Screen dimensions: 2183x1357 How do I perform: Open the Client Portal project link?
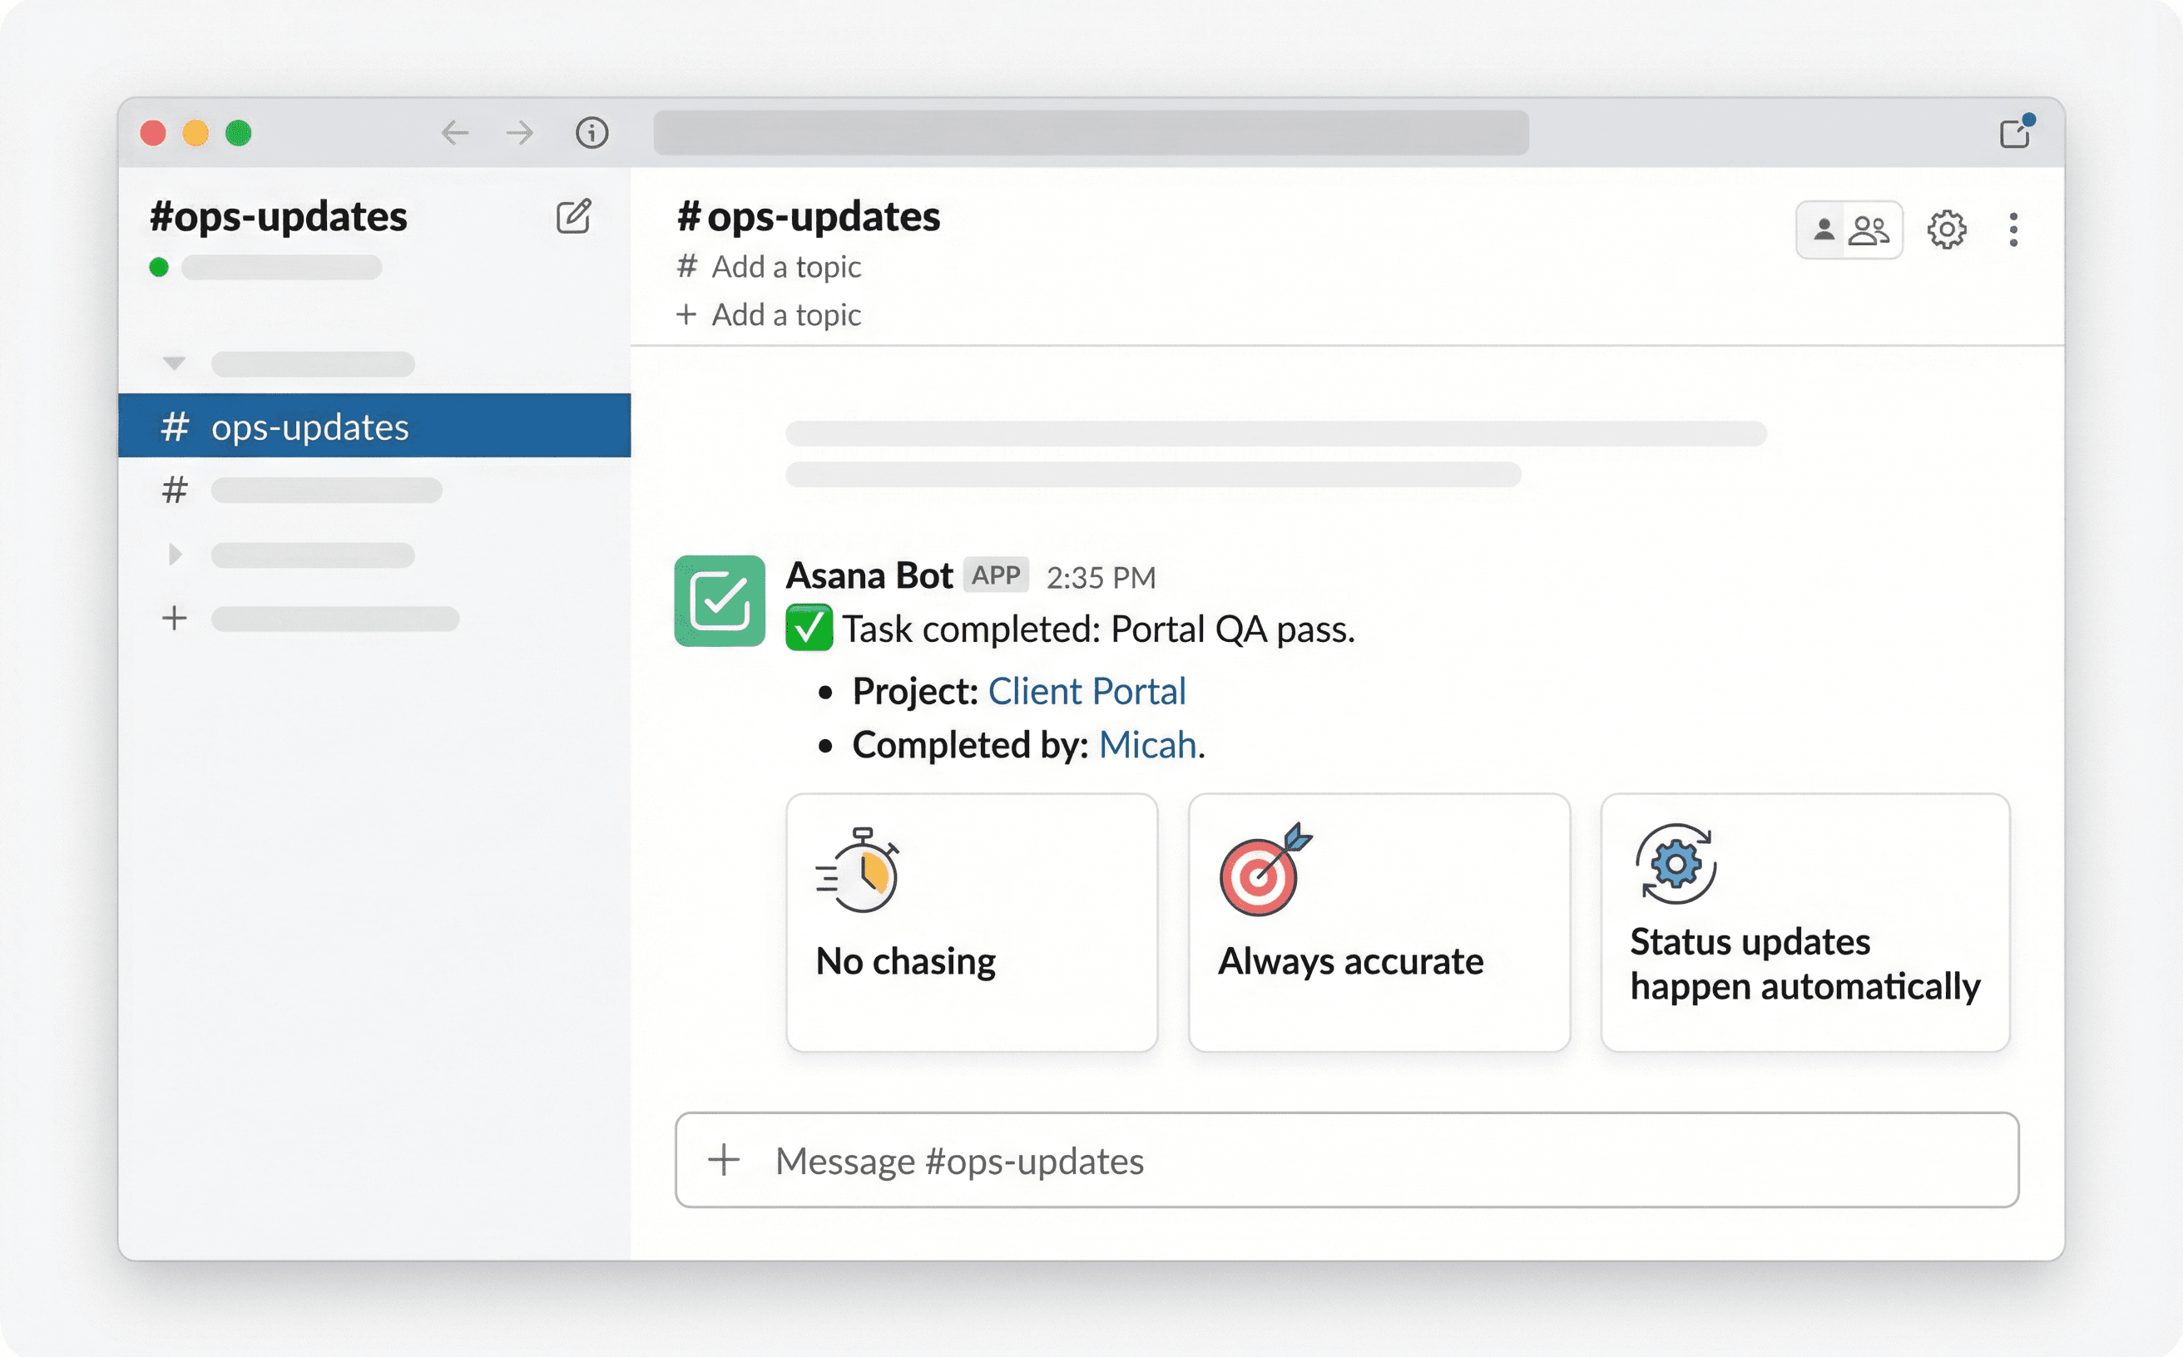[x=1087, y=690]
